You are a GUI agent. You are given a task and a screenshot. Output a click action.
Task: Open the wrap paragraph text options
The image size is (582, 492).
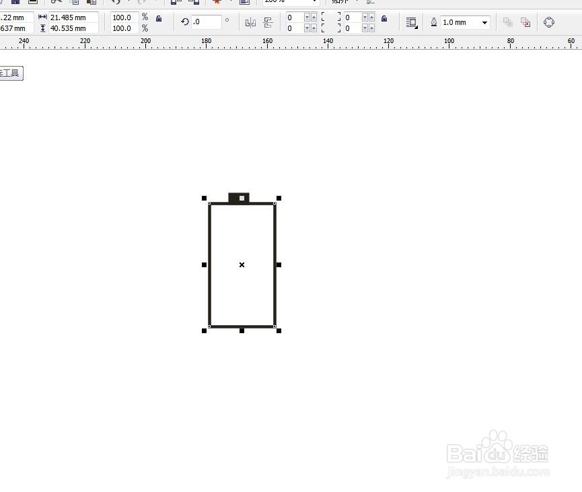412,23
